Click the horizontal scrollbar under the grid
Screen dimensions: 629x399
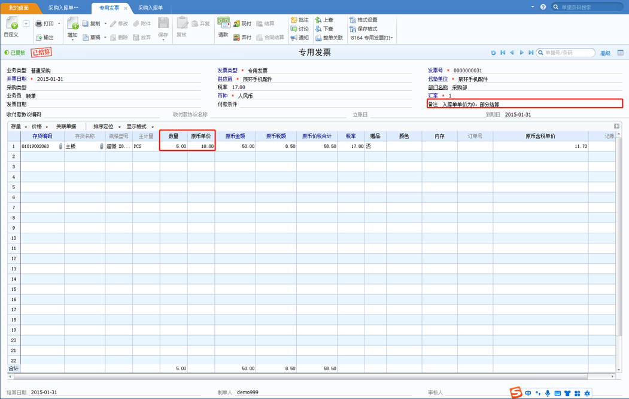301,376
